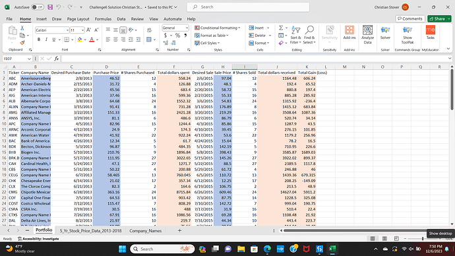Image resolution: width=455 pixels, height=256 pixels.
Task: Click into the formula bar
Action: click(254, 59)
